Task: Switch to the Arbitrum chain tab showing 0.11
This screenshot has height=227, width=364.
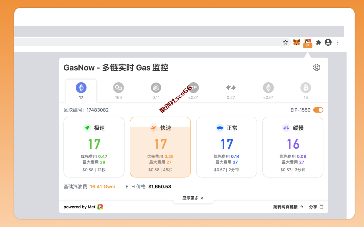Action: coord(156,91)
